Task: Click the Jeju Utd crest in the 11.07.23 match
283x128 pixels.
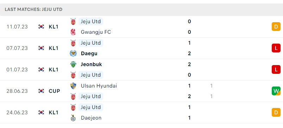Action: [x=73, y=21]
